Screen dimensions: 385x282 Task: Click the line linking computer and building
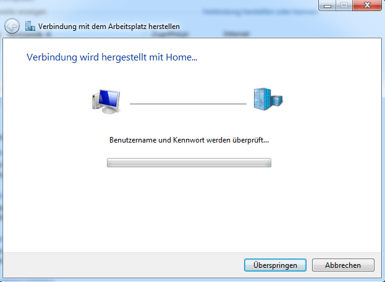[x=188, y=104]
